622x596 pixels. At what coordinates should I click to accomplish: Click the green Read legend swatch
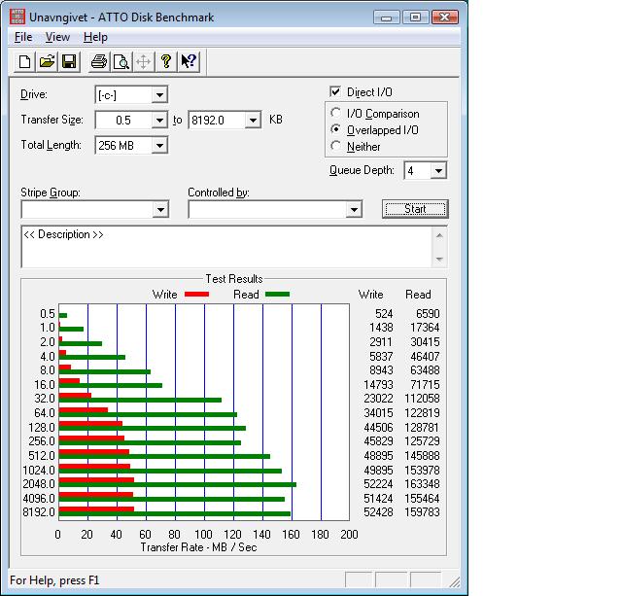pyautogui.click(x=277, y=295)
